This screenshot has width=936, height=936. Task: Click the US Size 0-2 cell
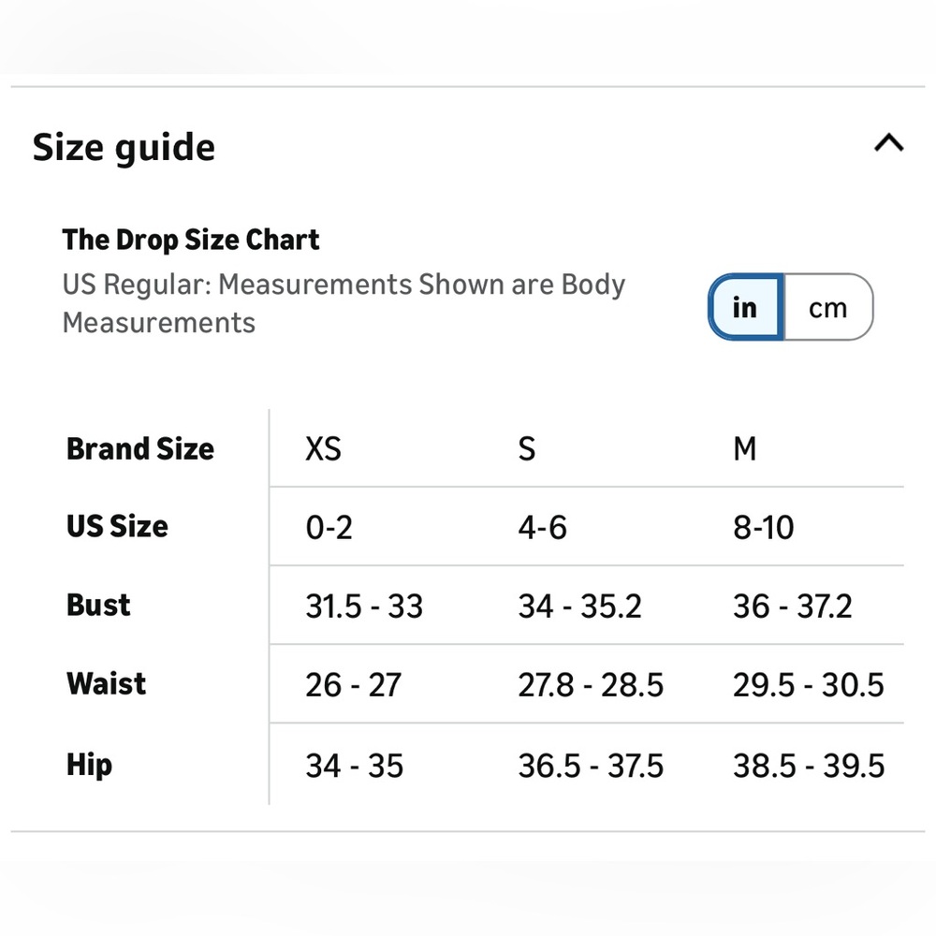point(329,528)
